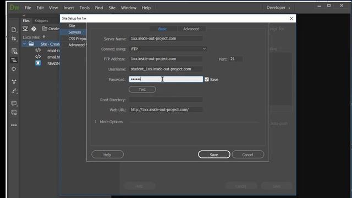The height and width of the screenshot is (198, 352).
Task: Open the View menu
Action: pos(53,8)
